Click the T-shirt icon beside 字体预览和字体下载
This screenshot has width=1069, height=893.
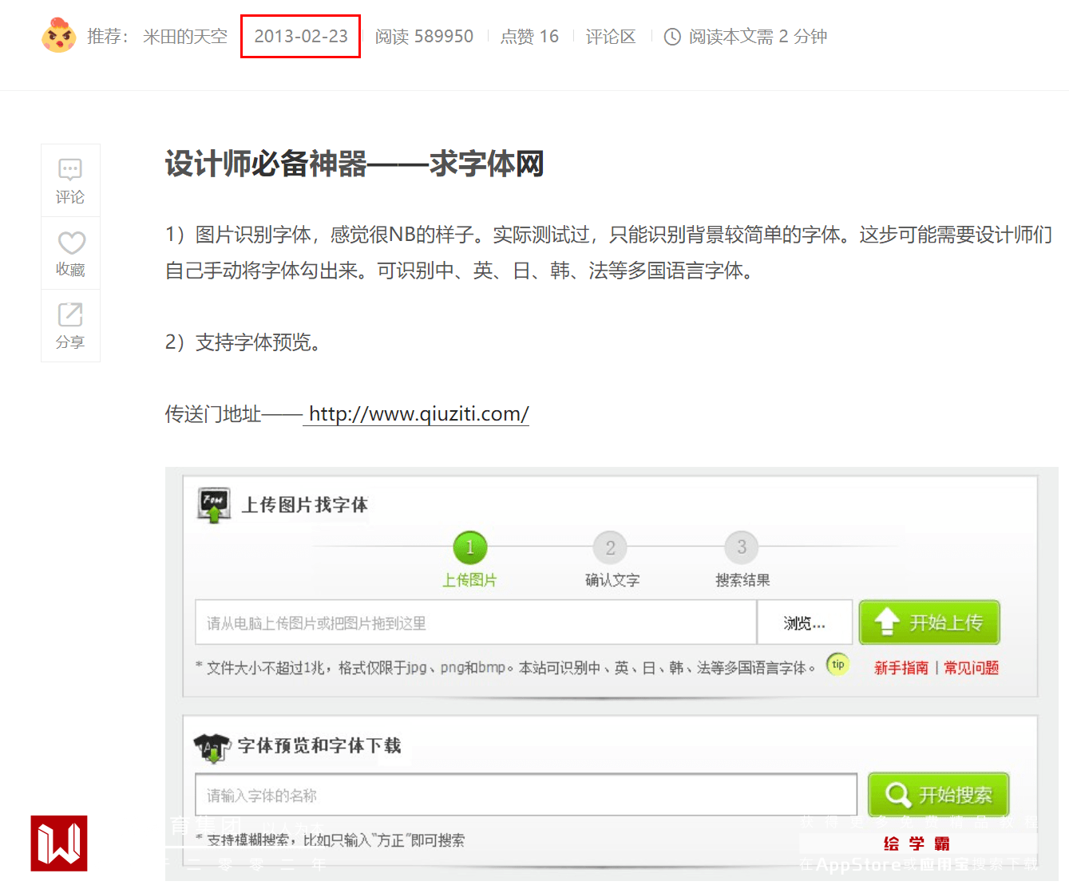click(212, 748)
